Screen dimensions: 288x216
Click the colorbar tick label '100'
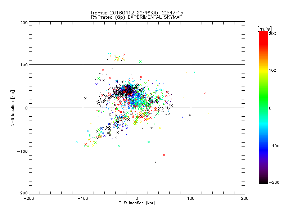point(273,70)
